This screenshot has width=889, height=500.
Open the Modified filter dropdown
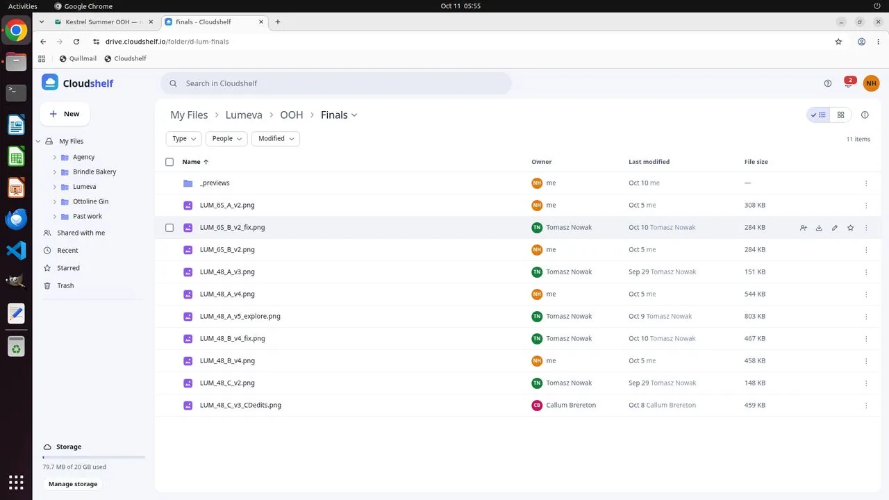276,139
